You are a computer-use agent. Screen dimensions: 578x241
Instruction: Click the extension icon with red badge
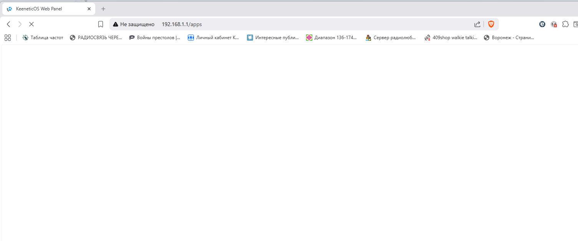(554, 24)
